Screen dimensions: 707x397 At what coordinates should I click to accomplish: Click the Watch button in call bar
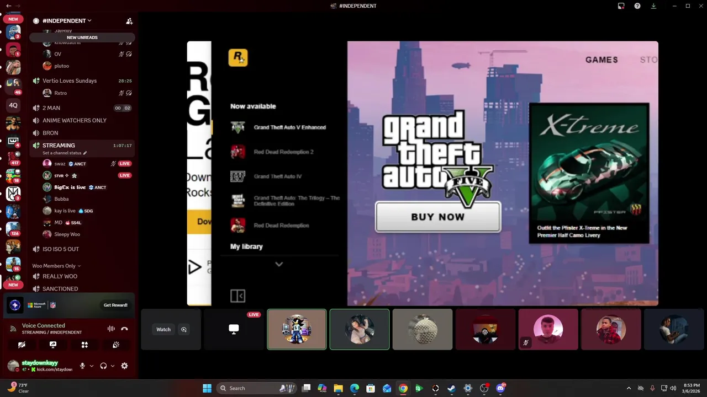tap(163, 329)
